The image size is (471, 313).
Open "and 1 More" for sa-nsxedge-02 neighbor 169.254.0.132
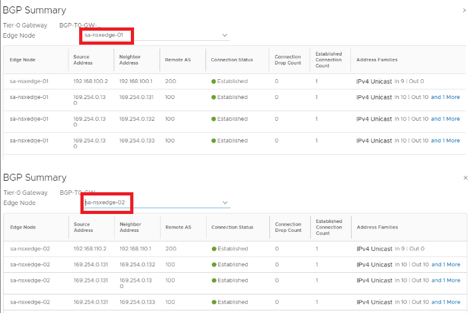(445, 264)
